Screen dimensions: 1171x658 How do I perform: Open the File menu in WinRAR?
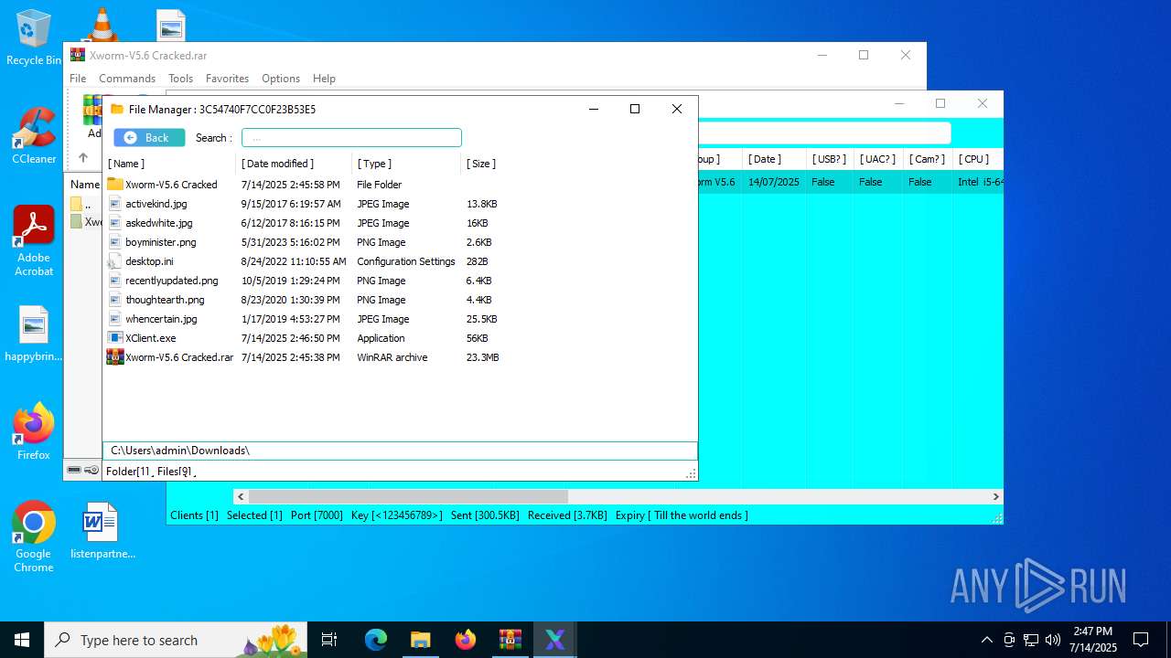click(x=78, y=79)
